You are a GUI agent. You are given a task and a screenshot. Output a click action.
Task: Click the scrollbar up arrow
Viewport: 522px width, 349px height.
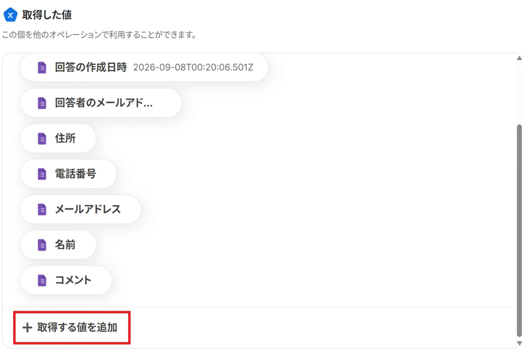pyautogui.click(x=519, y=58)
